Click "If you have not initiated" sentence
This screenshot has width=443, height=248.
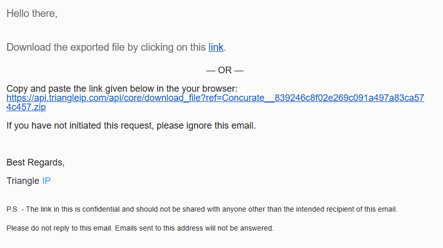tap(131, 125)
